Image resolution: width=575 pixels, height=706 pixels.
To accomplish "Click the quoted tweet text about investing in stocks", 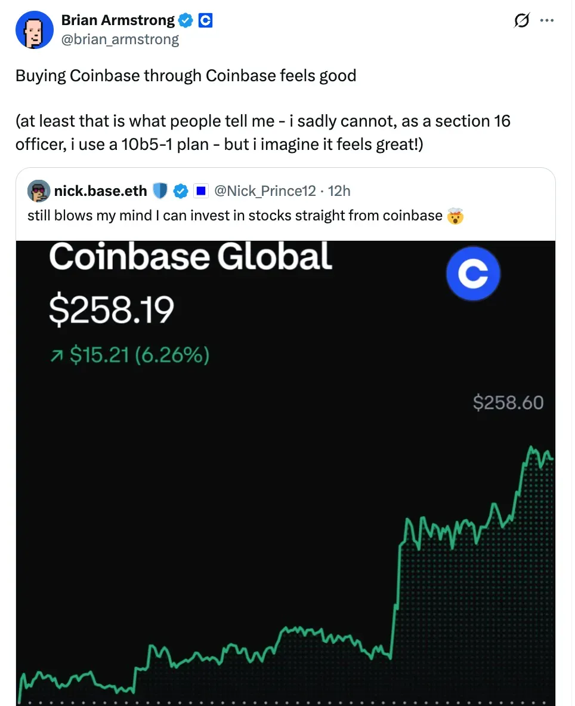I will coord(234,216).
